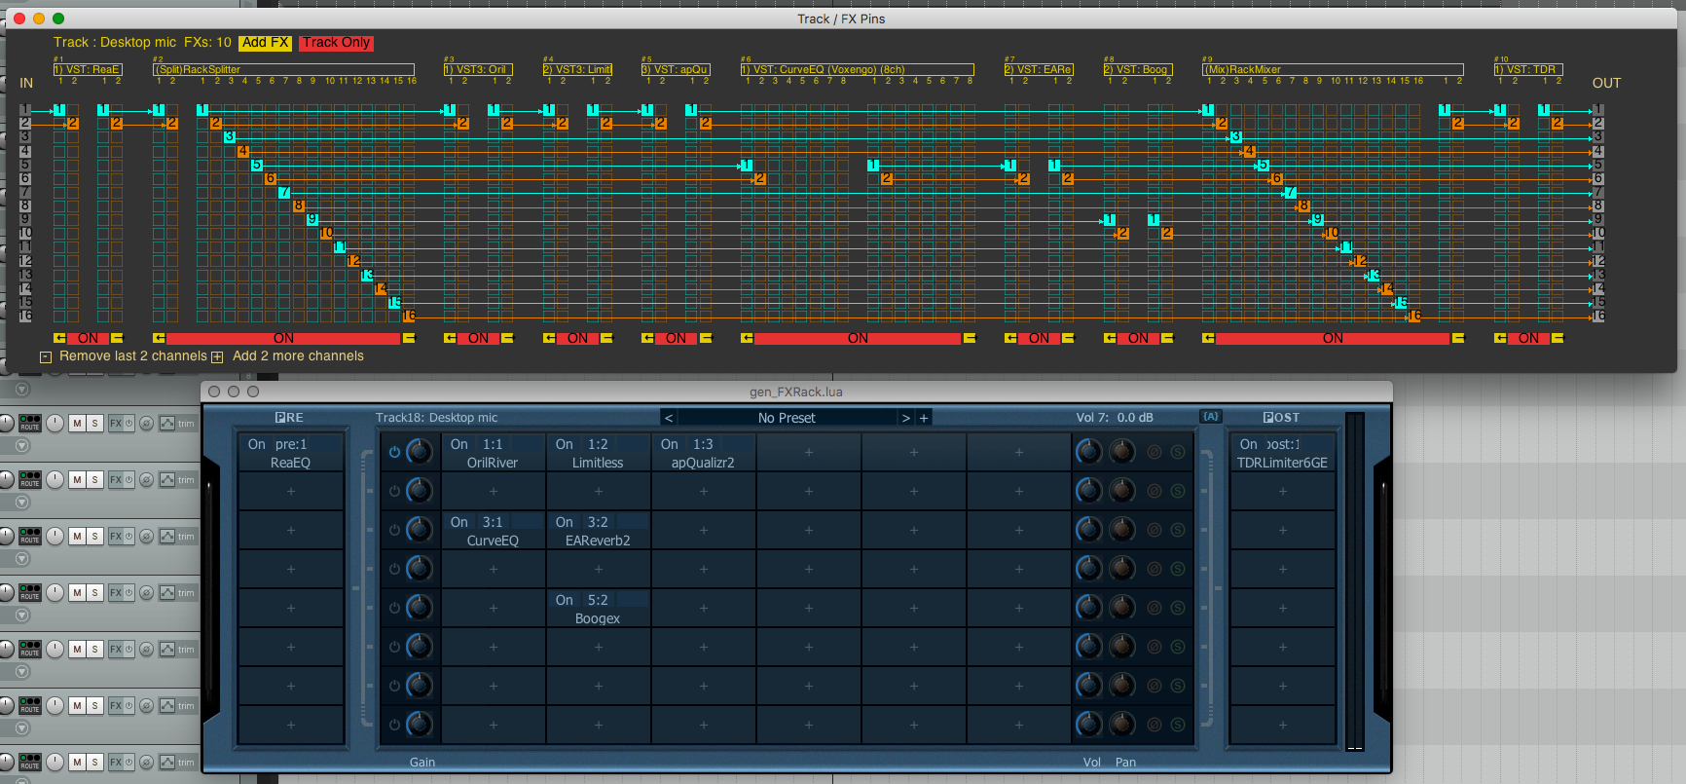Viewport: 1686px width, 784px height.
Task: Open the No Preset dropdown
Action: pyautogui.click(x=787, y=418)
